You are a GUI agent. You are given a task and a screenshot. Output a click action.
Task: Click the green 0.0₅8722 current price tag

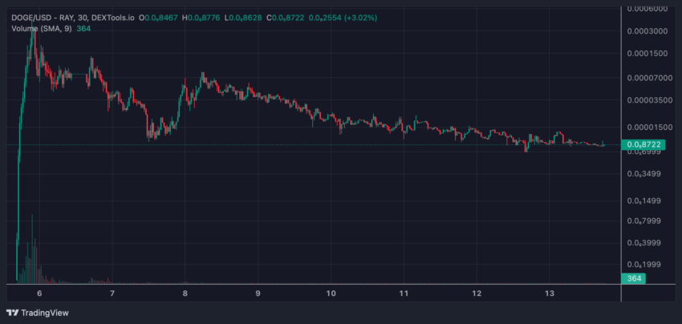[x=643, y=145]
